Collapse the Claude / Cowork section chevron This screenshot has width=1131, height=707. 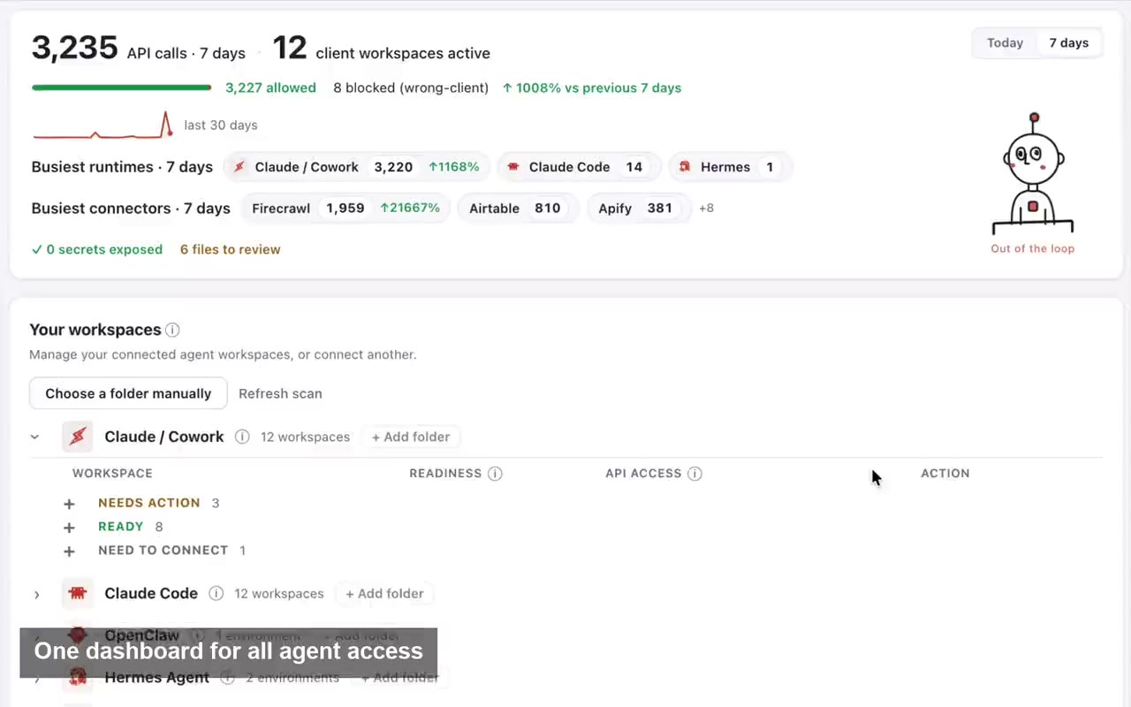click(x=35, y=437)
